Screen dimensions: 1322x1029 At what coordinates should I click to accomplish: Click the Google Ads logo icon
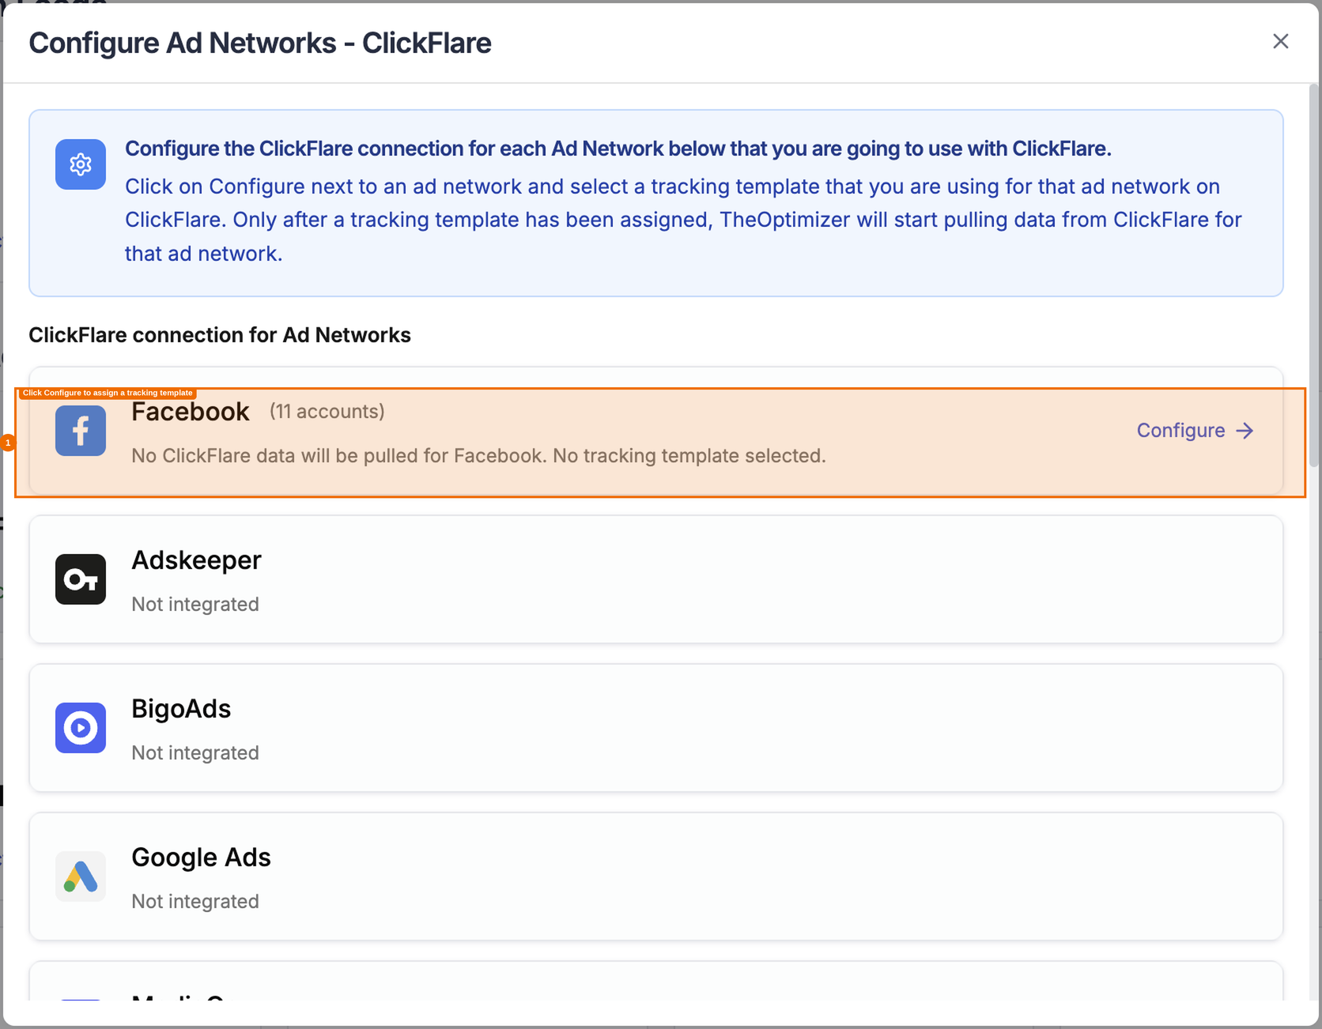pyautogui.click(x=81, y=876)
